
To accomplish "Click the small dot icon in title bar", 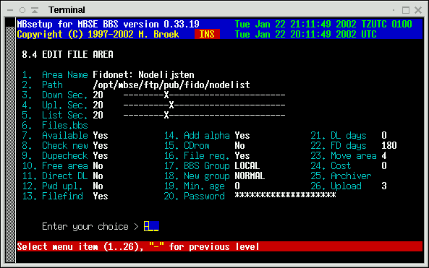I will pos(394,10).
